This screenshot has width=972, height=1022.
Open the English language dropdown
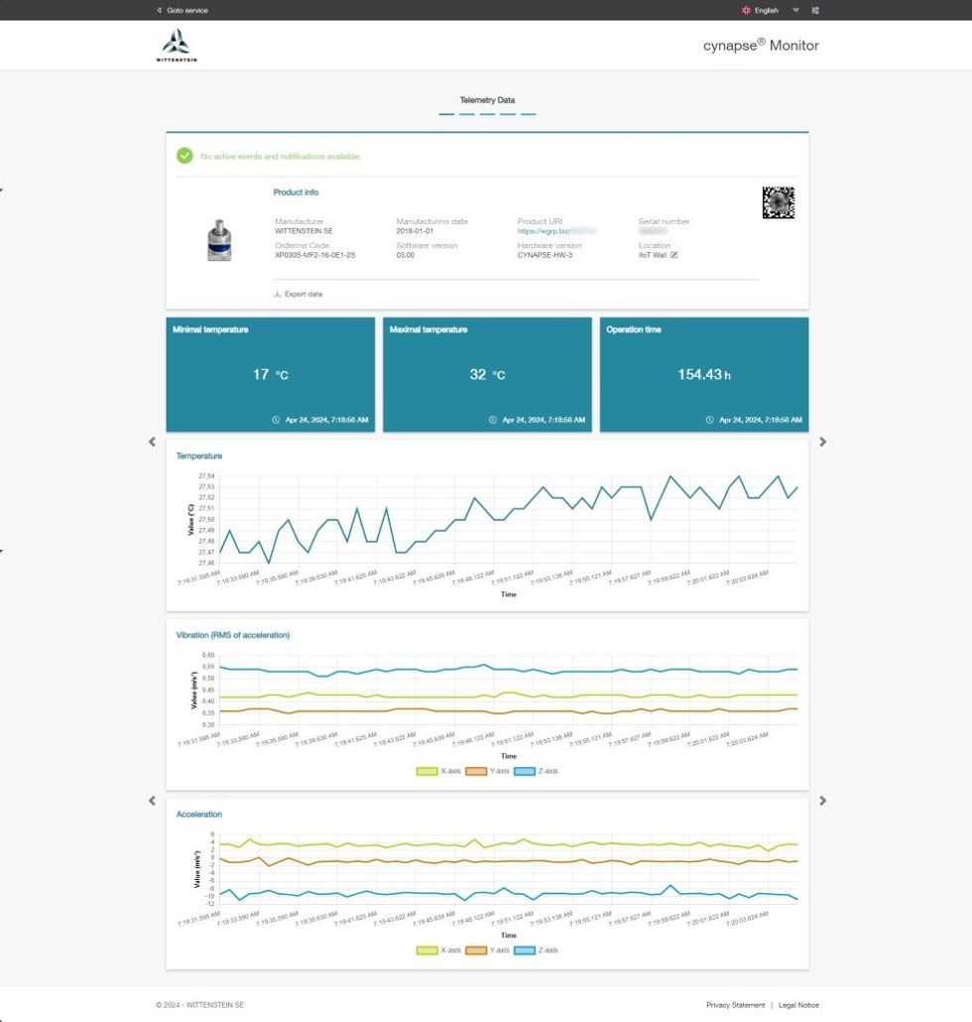pyautogui.click(x=766, y=10)
